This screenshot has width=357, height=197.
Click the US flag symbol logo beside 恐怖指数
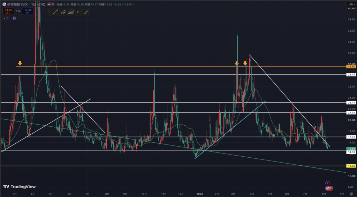[4, 4]
